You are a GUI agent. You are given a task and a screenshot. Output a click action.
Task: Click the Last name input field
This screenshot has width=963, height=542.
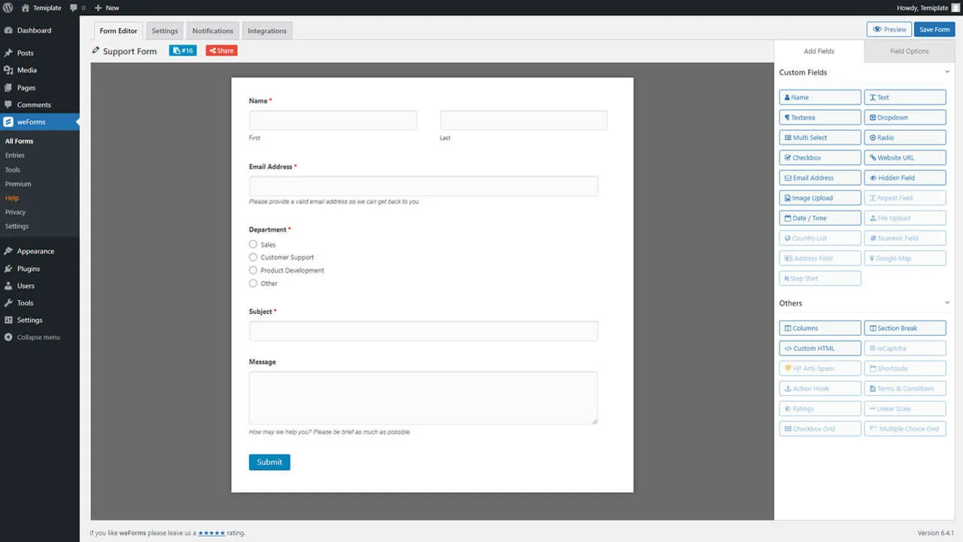[x=524, y=120]
